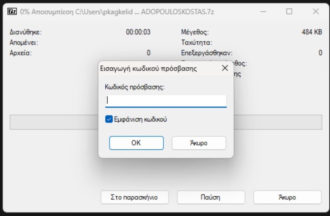Click the Ταχύτητα label
The height and width of the screenshot is (216, 330).
197,42
